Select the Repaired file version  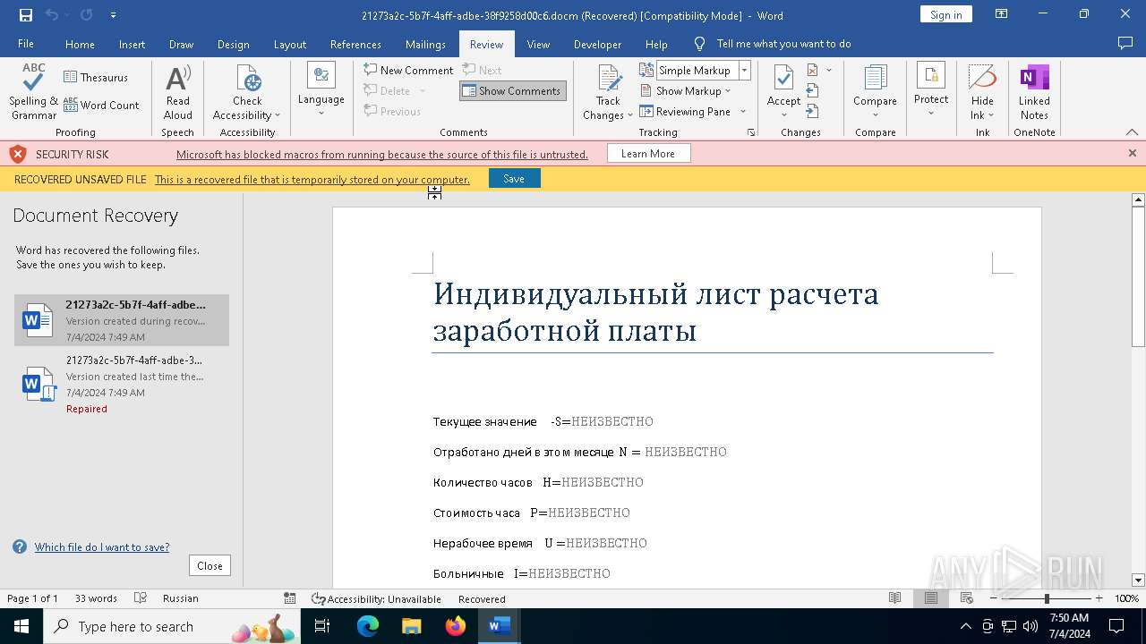tap(122, 384)
